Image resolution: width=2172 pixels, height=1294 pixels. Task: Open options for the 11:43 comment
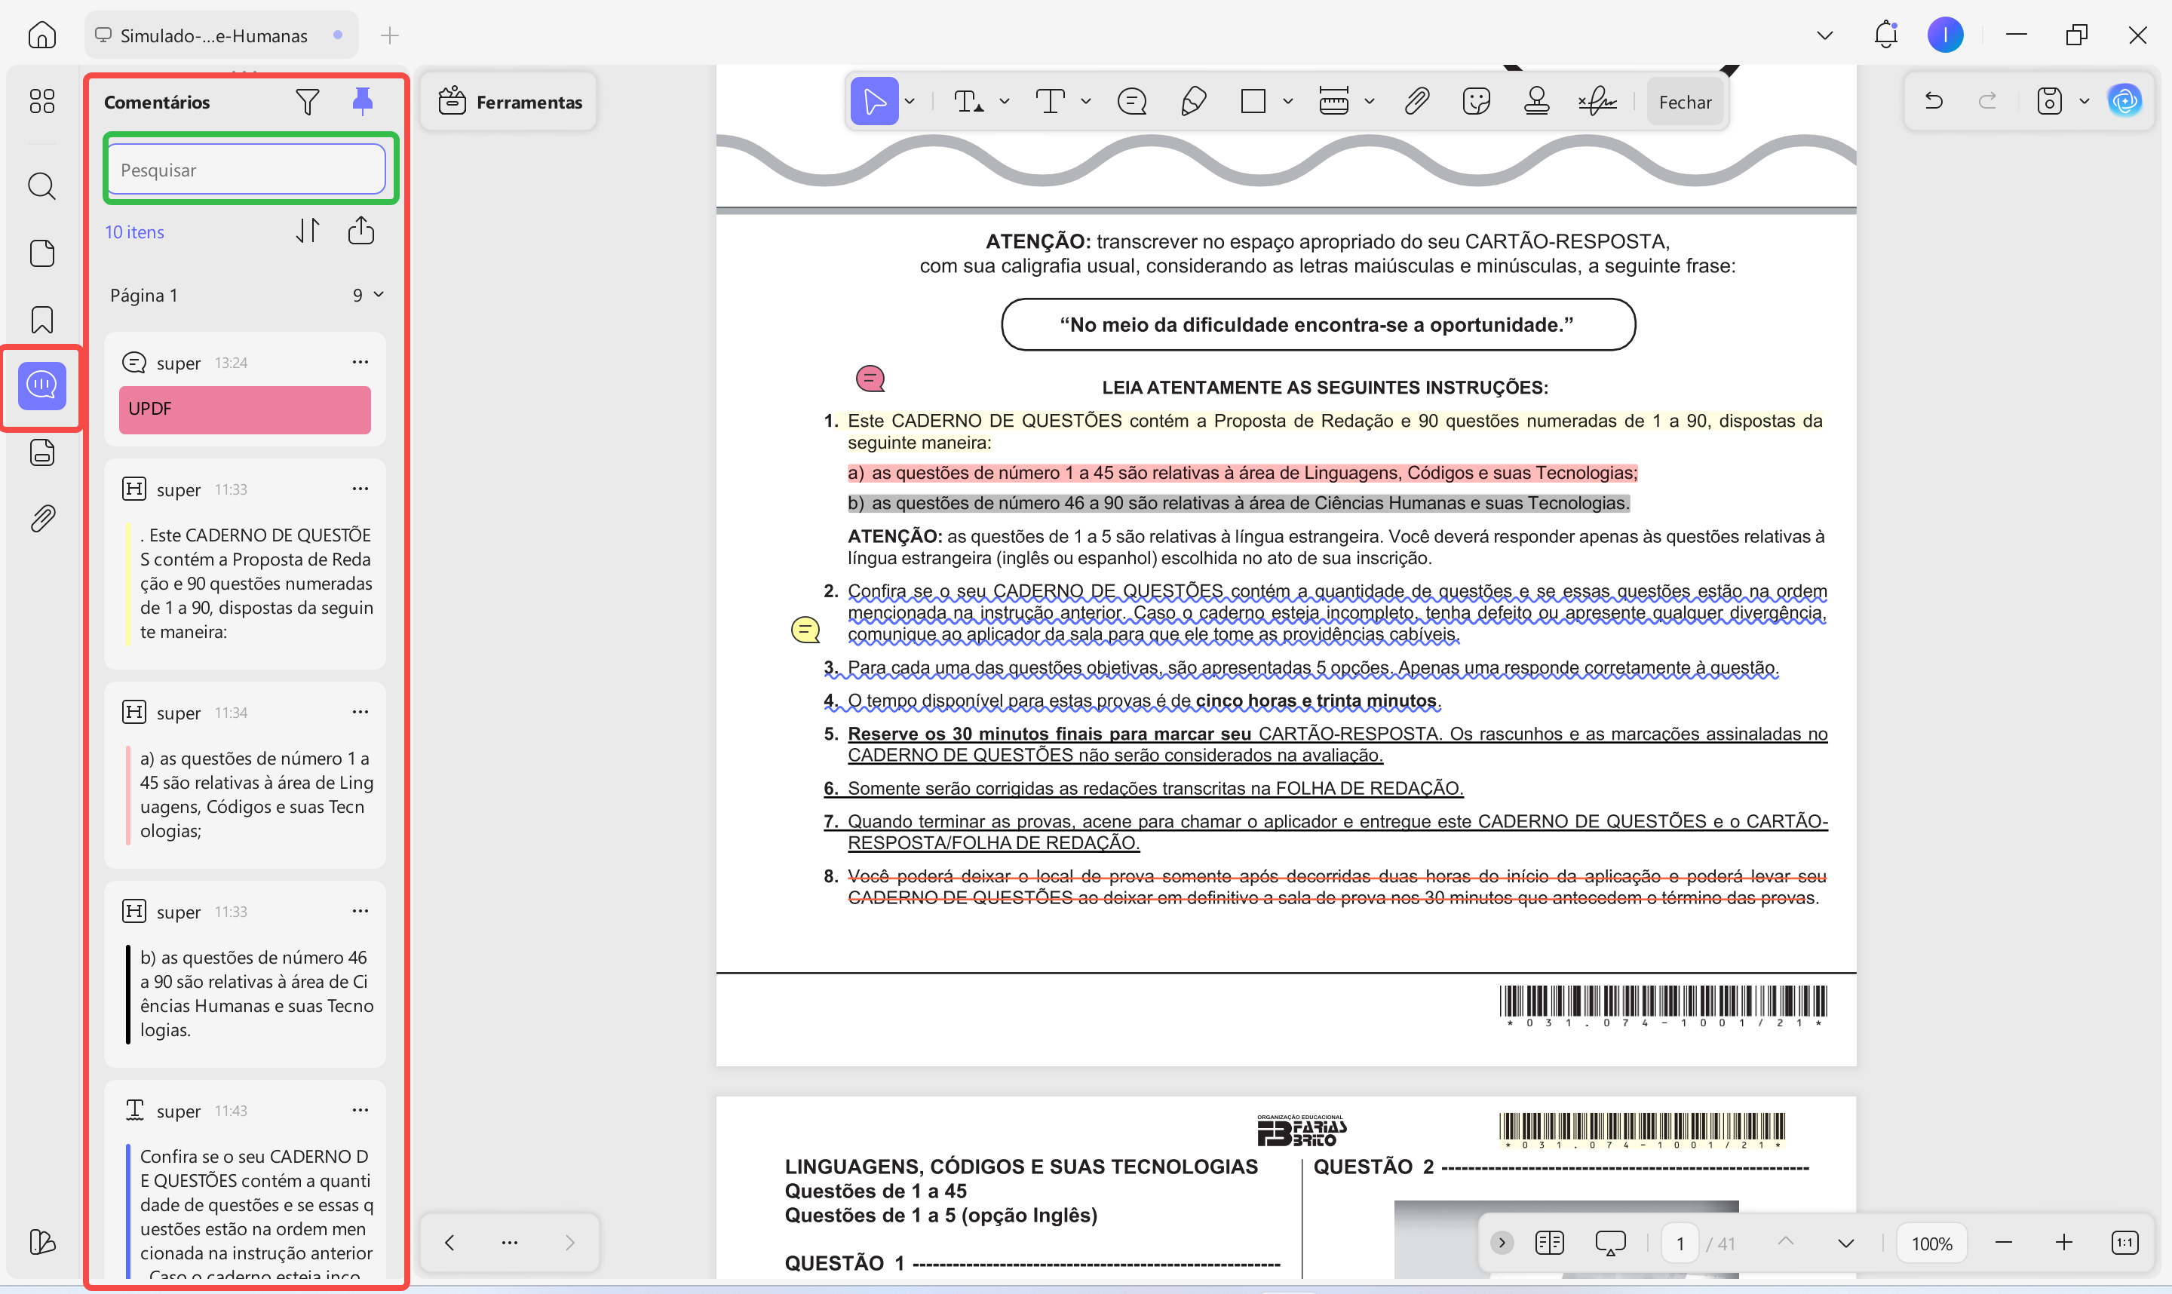pyautogui.click(x=360, y=1110)
